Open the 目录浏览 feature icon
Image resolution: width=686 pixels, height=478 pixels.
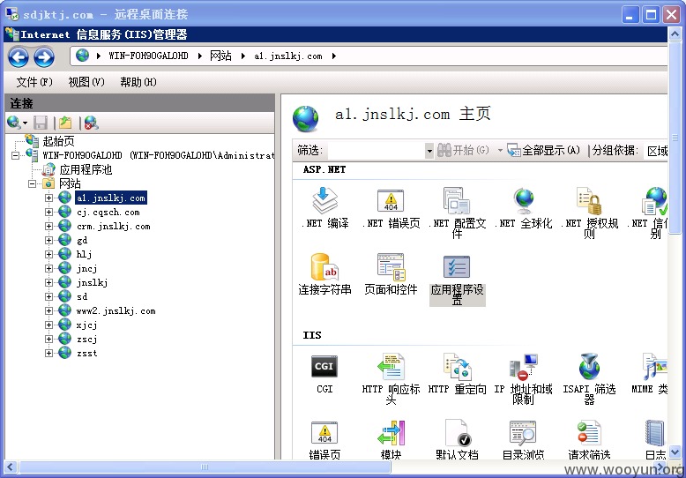click(x=523, y=433)
